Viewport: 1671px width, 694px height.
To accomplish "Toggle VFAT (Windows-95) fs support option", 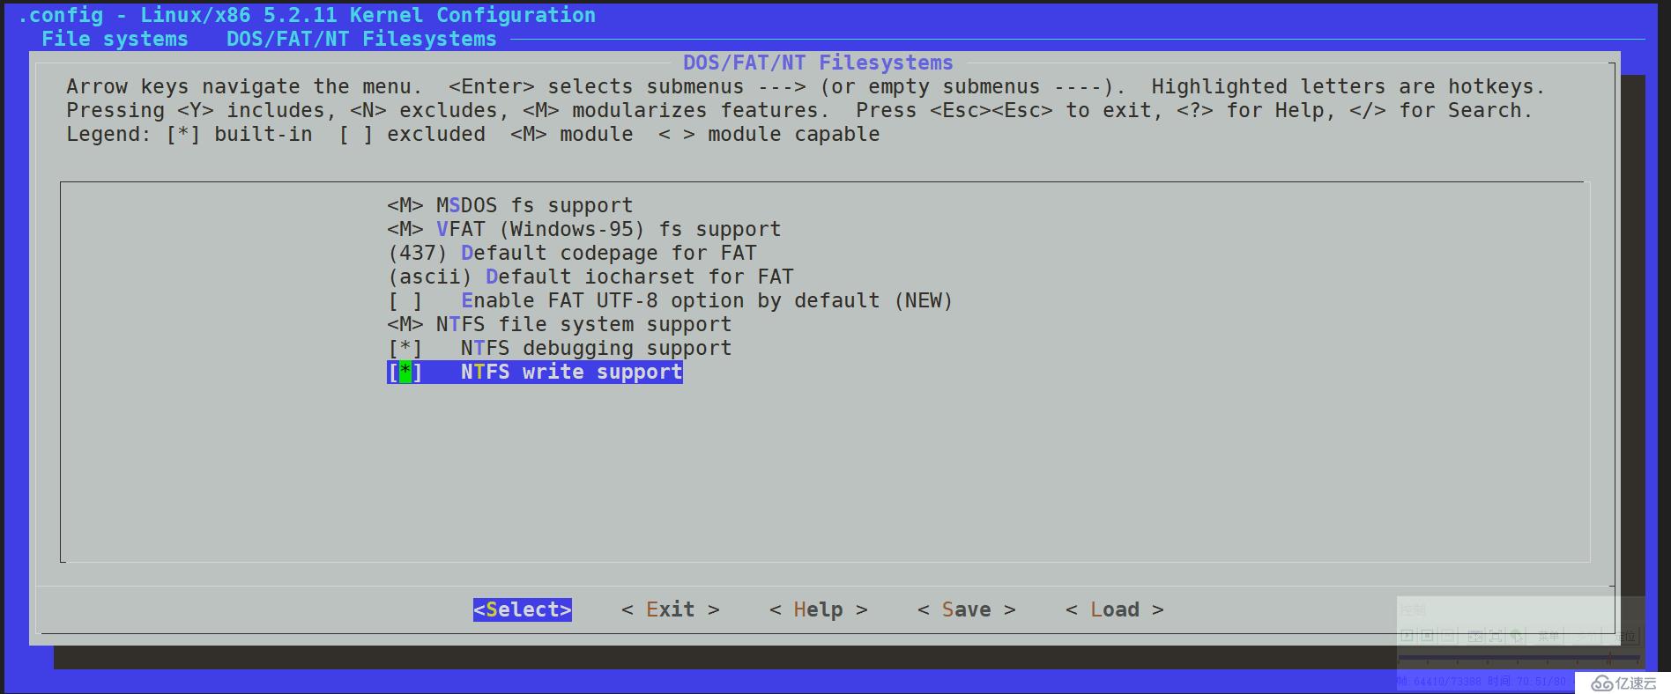I will (x=584, y=229).
